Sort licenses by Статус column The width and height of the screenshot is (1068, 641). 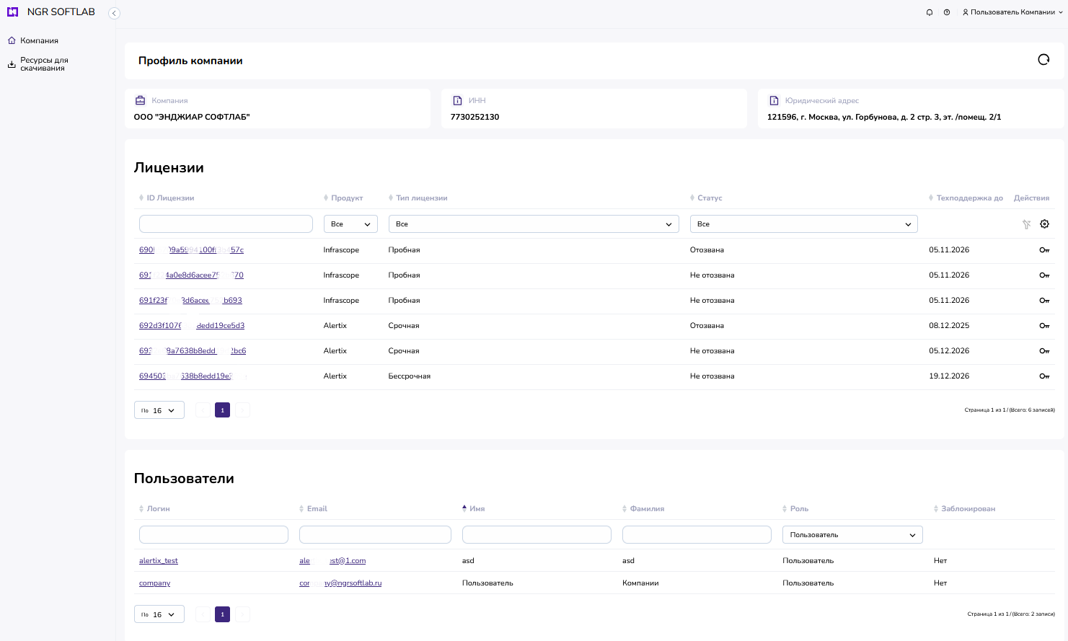point(706,198)
